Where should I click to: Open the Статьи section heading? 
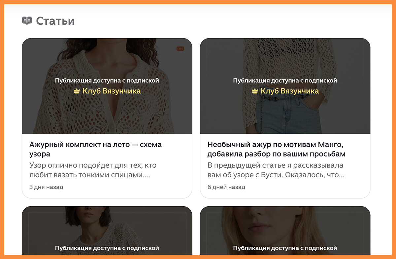(x=55, y=21)
